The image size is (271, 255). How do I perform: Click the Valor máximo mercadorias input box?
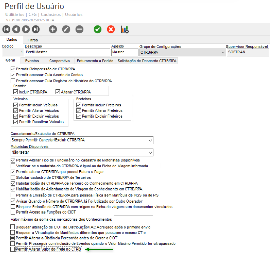pyautogui.click(x=134, y=219)
